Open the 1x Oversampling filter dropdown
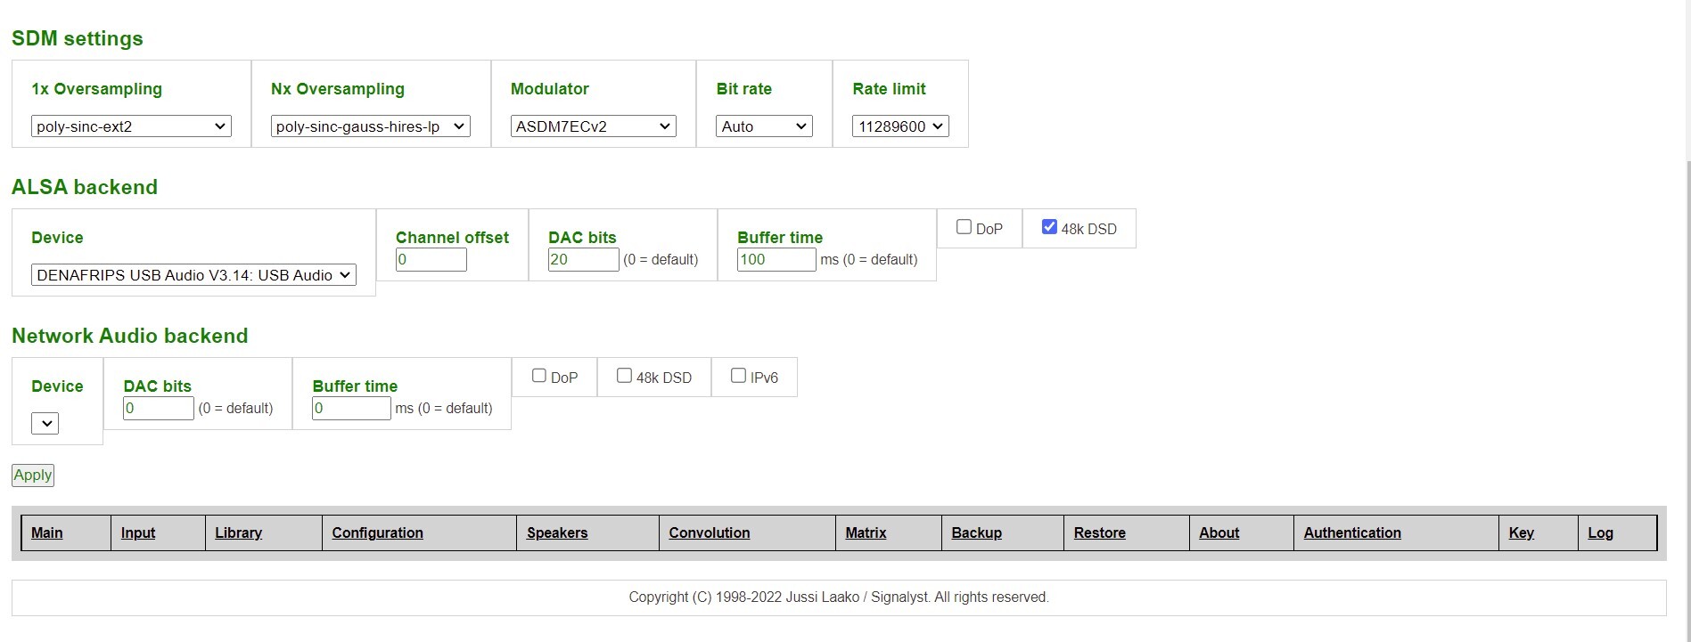 131,126
